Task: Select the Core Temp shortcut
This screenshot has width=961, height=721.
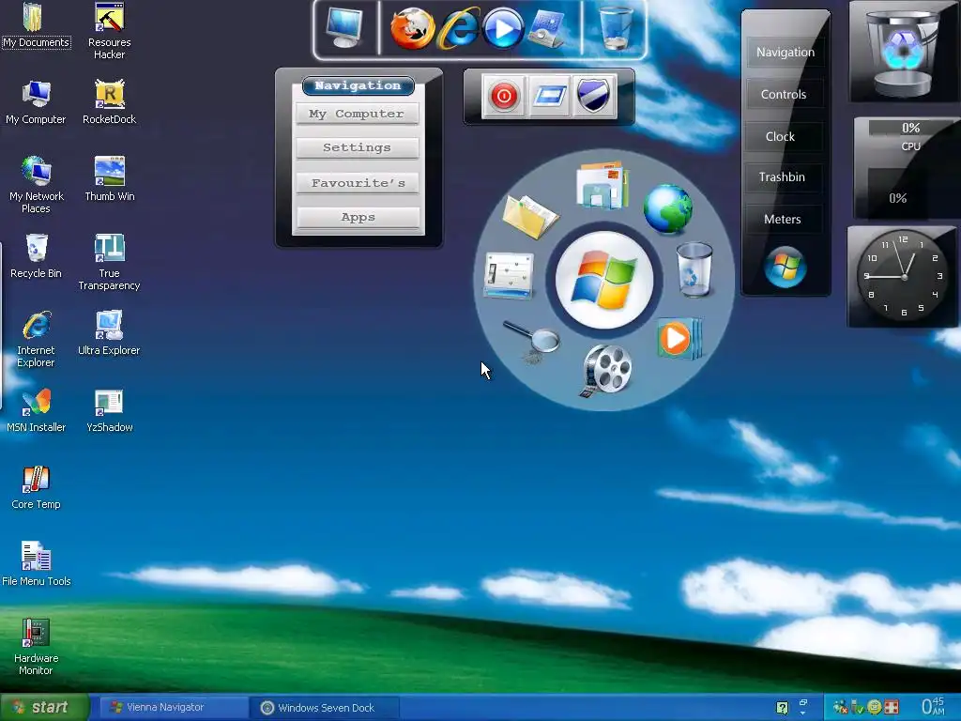Action: (36, 487)
